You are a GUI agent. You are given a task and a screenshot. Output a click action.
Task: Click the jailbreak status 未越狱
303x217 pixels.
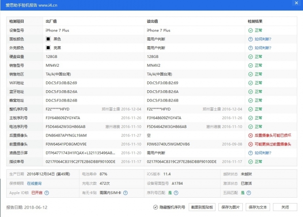[246, 174]
